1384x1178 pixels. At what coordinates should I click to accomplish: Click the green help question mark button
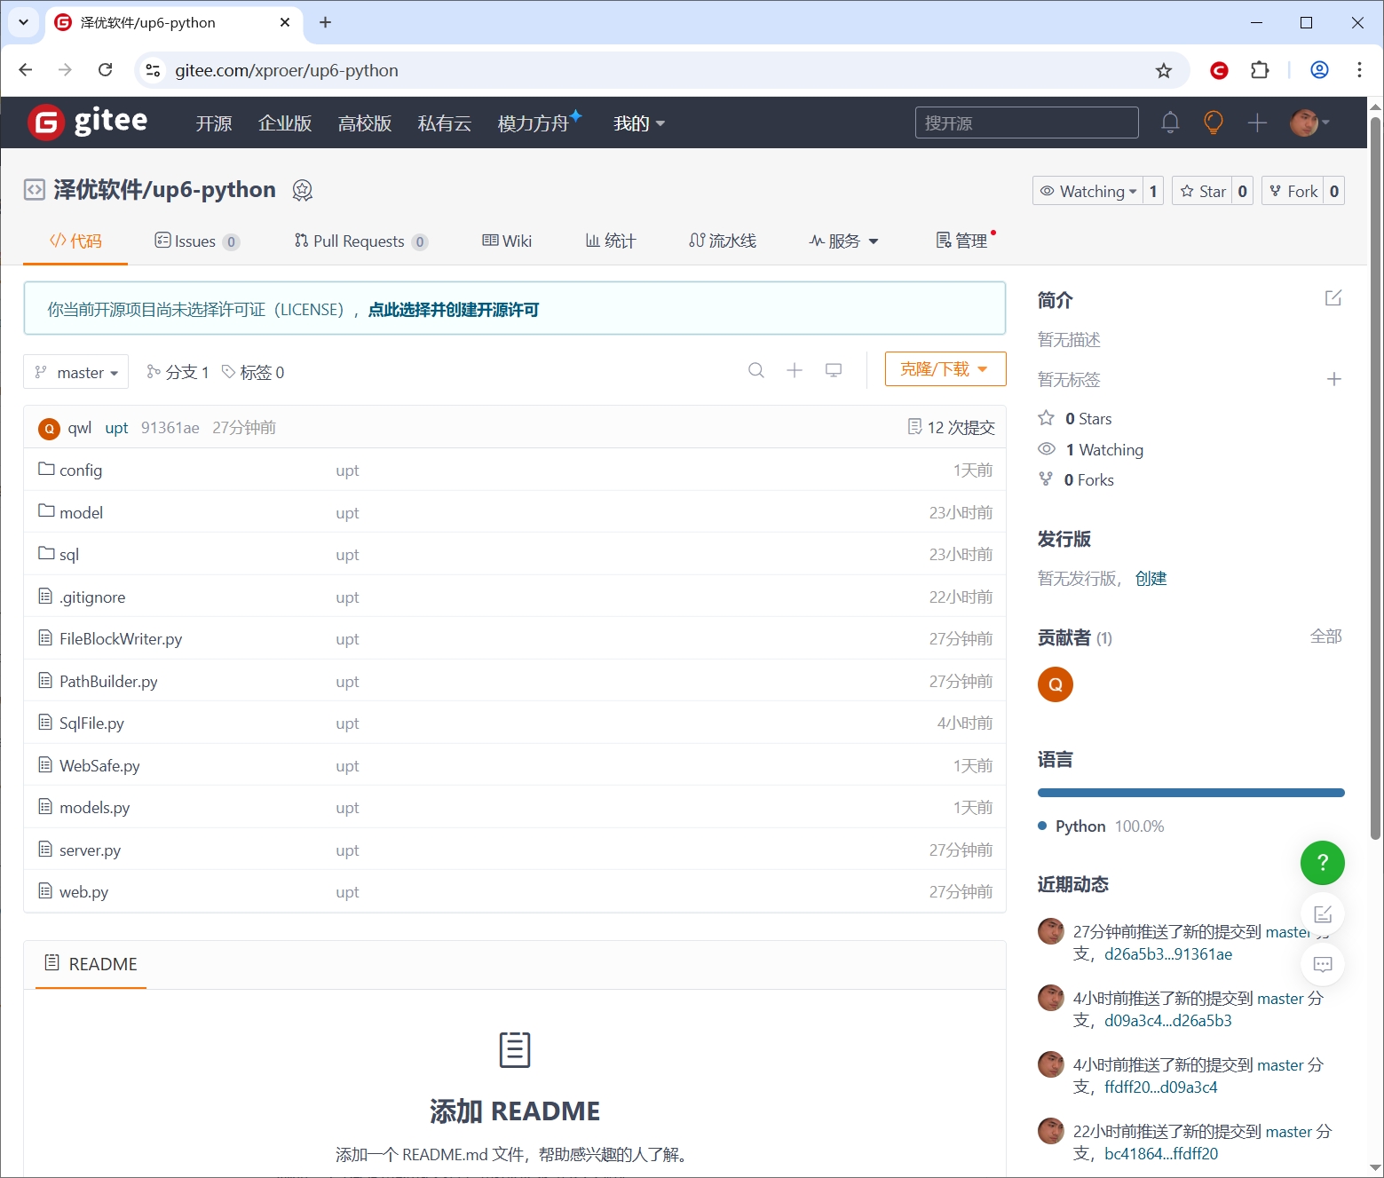point(1322,862)
